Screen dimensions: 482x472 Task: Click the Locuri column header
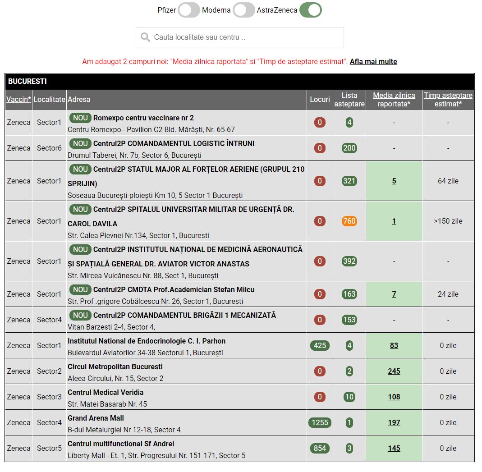(320, 99)
